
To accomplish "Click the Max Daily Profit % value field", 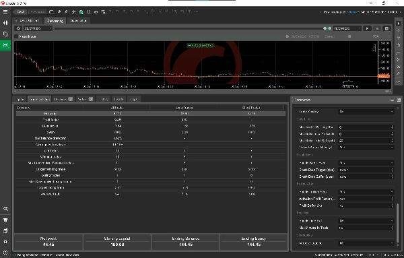I will coord(366,141).
